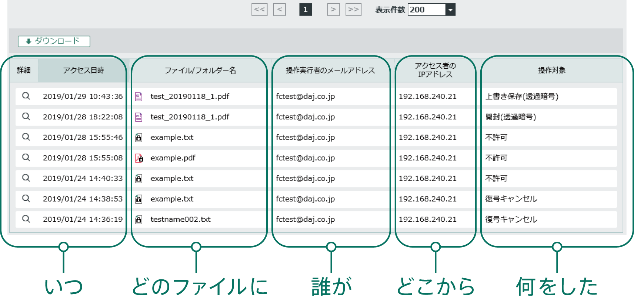
Task: Click the pdf icon in the 10:43:36 row
Action: 139,96
